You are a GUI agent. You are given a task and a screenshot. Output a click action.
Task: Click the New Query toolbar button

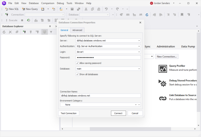[30, 9]
